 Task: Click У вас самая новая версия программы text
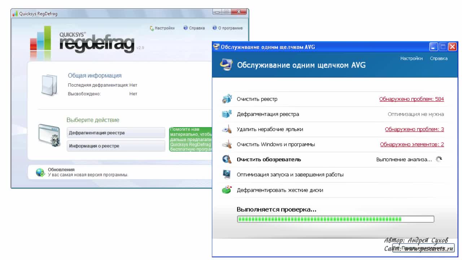click(88, 175)
